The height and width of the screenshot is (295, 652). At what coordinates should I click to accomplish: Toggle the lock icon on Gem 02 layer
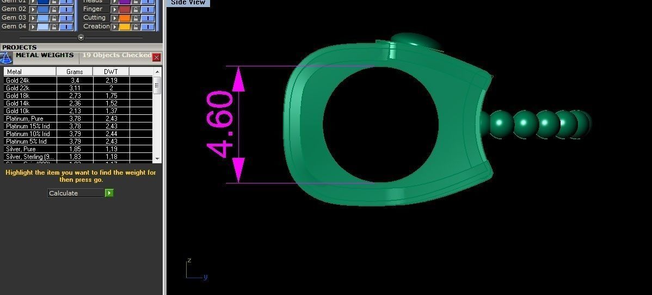(x=54, y=9)
